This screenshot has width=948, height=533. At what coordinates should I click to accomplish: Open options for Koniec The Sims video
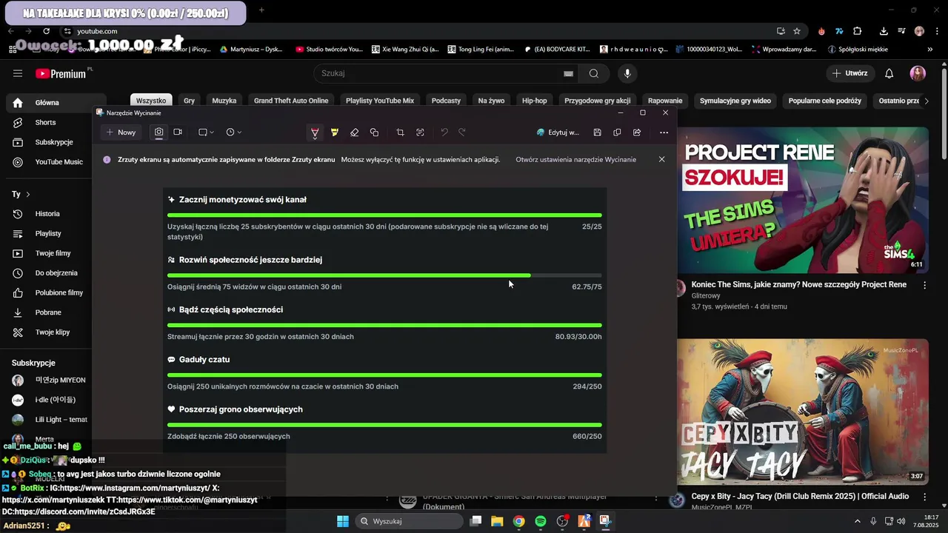tap(924, 285)
